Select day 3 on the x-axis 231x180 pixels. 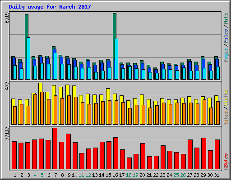click(x=28, y=175)
